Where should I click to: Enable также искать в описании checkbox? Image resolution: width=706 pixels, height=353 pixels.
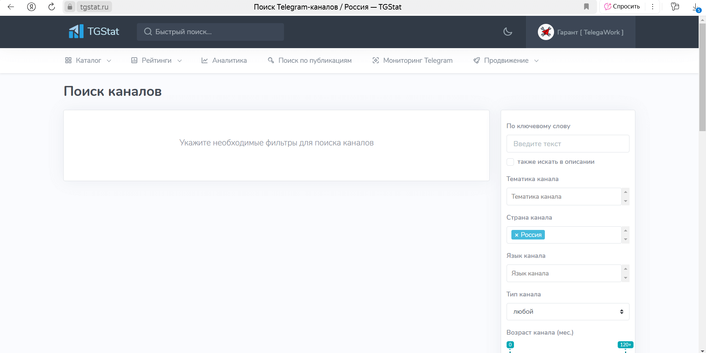click(x=510, y=162)
